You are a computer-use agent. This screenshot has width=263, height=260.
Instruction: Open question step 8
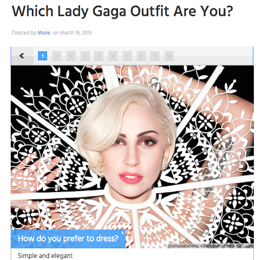point(141,56)
